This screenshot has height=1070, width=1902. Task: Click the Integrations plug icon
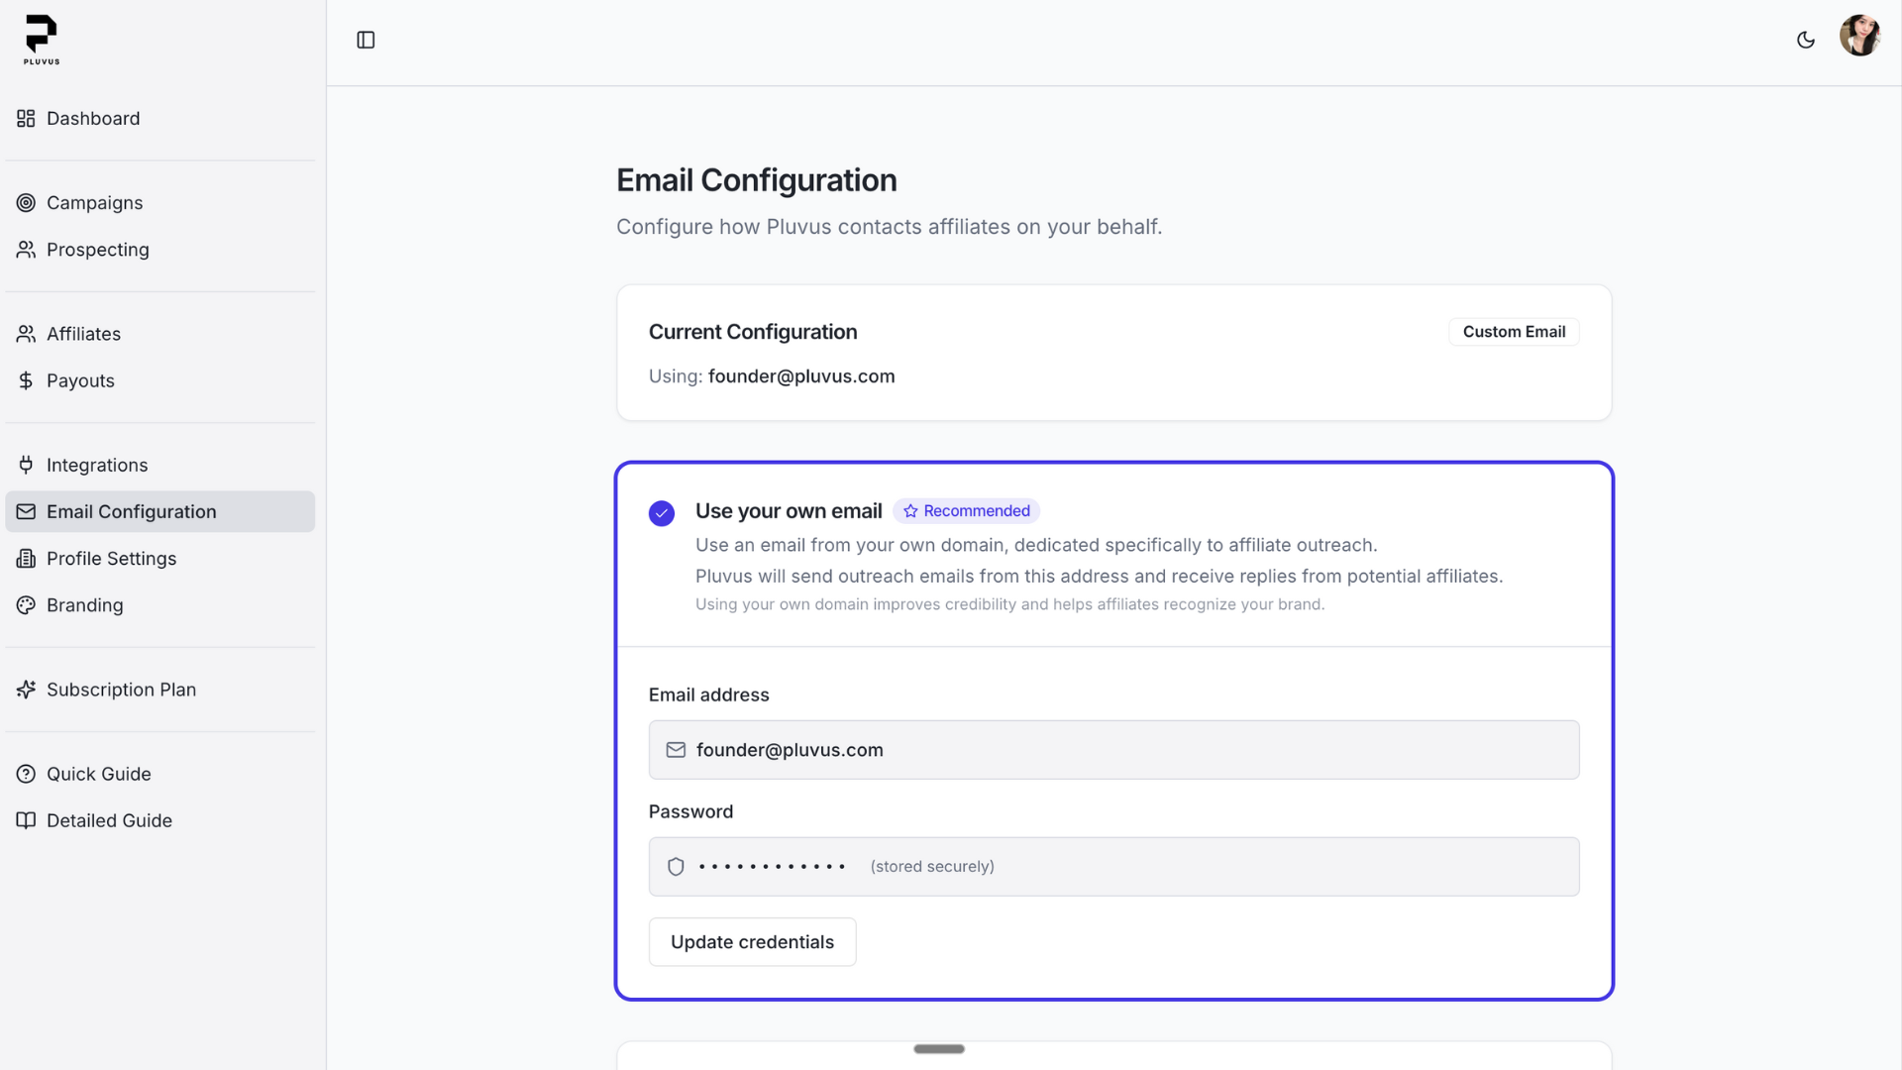(x=26, y=465)
